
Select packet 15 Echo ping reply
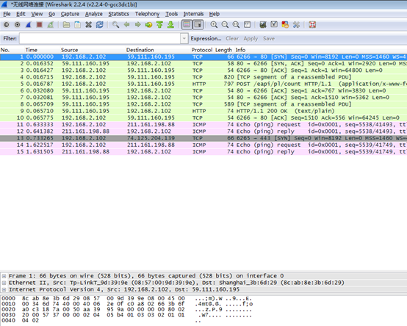click(203, 152)
